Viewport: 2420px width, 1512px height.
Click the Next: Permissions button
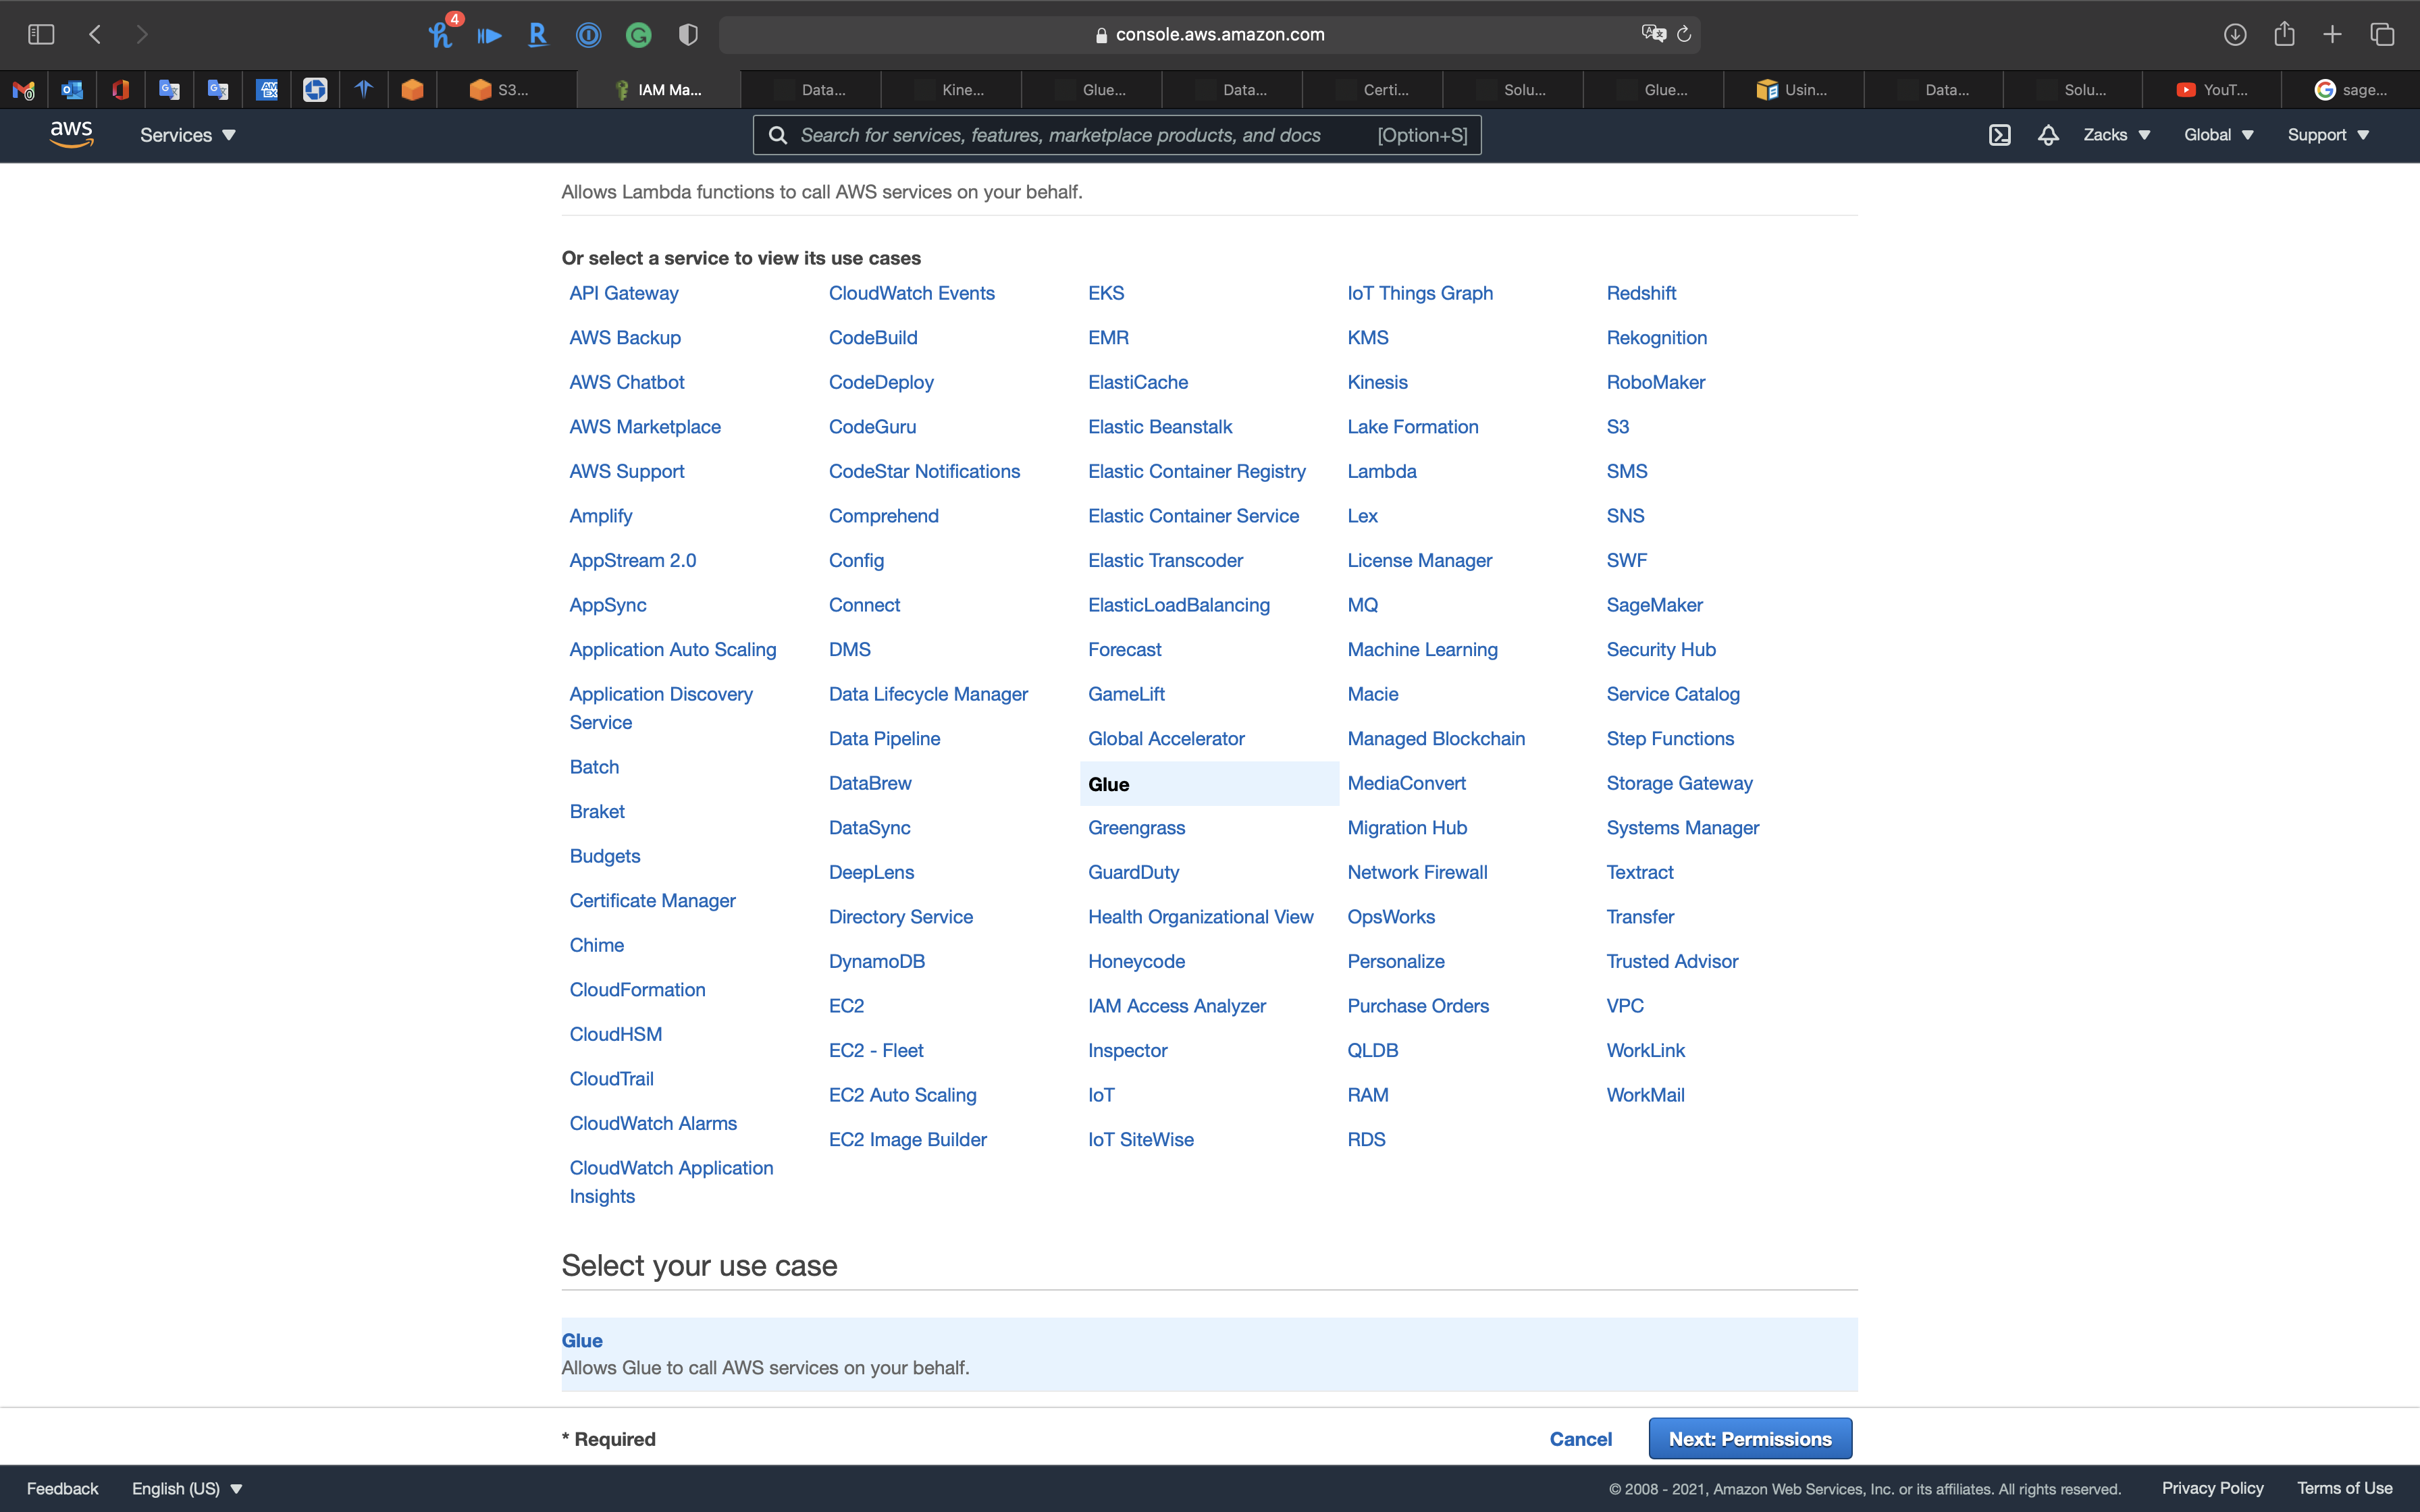pos(1749,1438)
